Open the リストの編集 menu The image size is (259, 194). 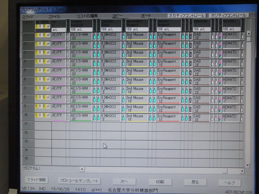point(87,16)
